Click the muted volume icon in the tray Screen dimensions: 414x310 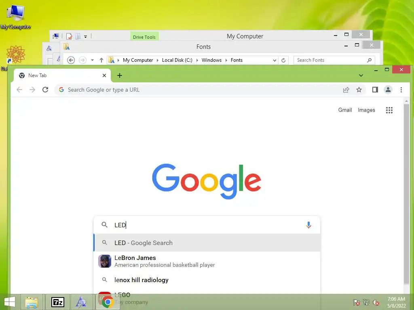[x=376, y=302]
